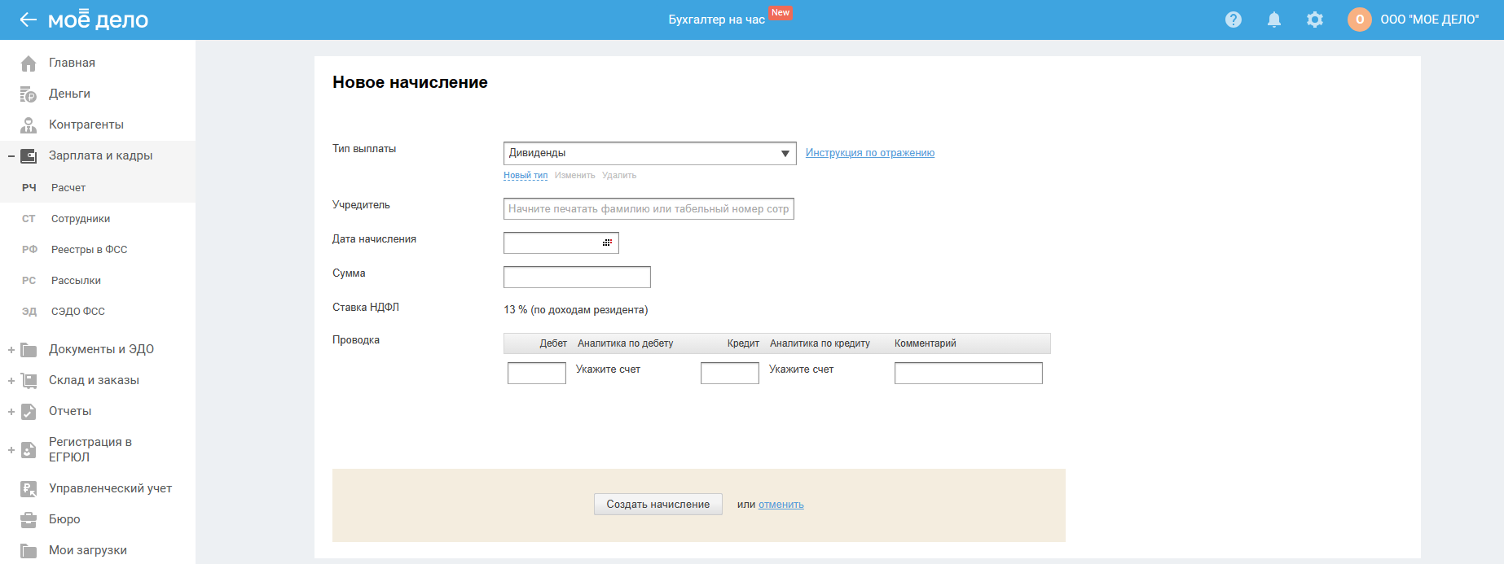
Task: Collapse the Зарплата и кадры section
Action: pos(11,156)
